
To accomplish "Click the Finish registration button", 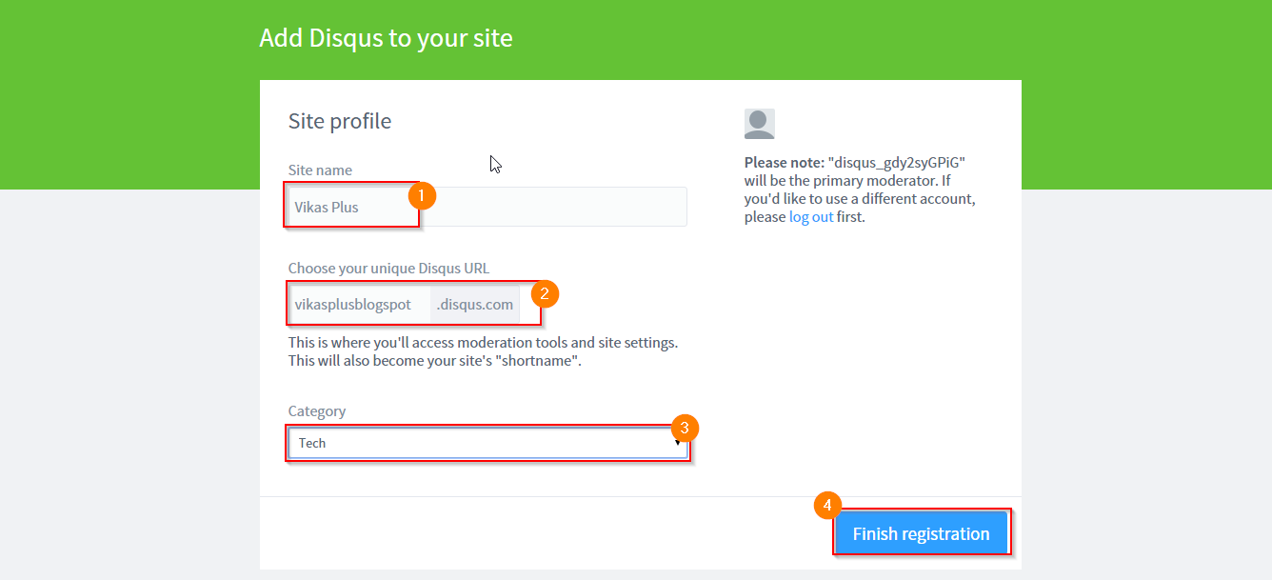I will (922, 533).
